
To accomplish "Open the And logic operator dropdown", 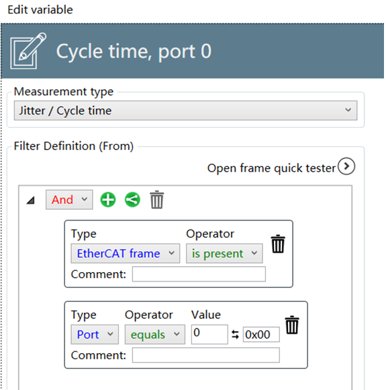I will point(69,200).
